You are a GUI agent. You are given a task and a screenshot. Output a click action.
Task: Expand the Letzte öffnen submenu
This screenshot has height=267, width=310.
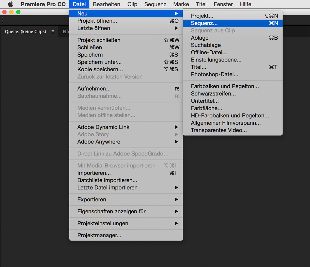pyautogui.click(x=126, y=28)
